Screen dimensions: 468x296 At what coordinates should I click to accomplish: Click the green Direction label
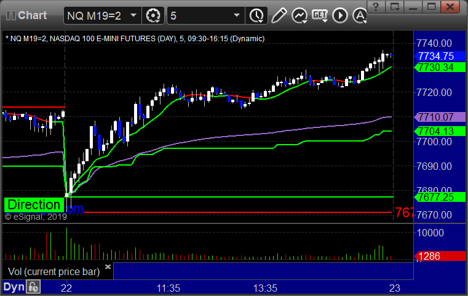(x=34, y=205)
